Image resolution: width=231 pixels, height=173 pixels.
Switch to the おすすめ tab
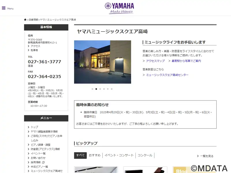tap(95, 155)
